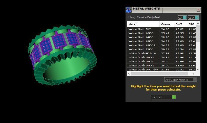Click the 39.72 grams value
This screenshot has width=207, height=123.
(165, 49)
